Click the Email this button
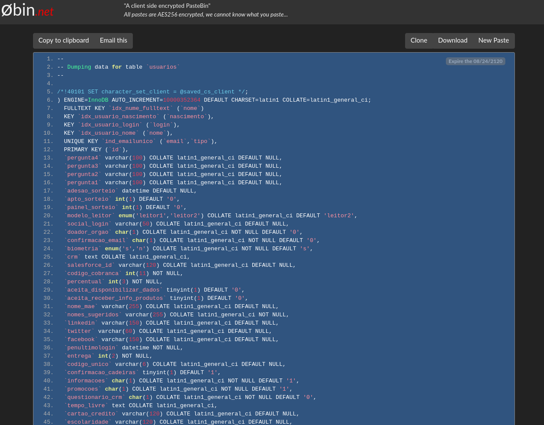The width and height of the screenshot is (544, 425). 113,40
